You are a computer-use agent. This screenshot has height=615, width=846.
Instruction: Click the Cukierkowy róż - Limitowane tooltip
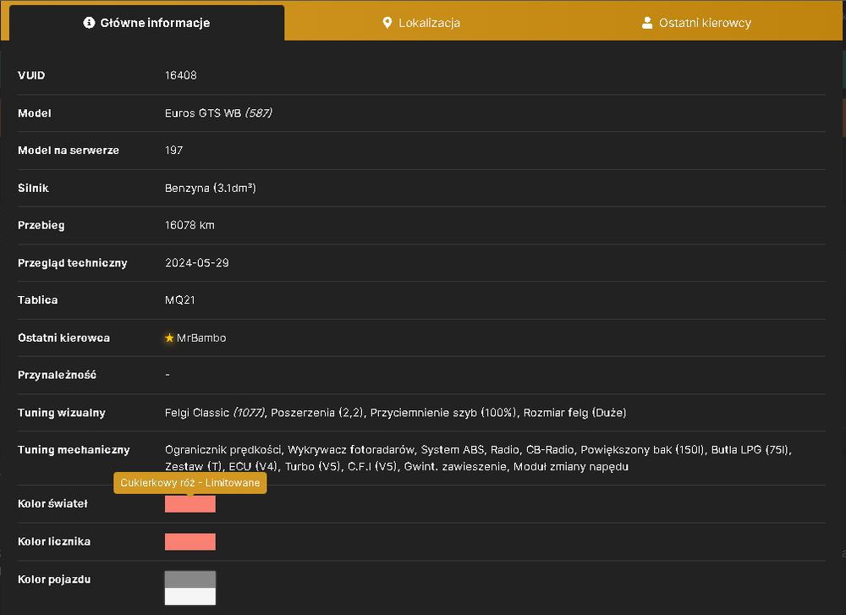[x=190, y=483]
